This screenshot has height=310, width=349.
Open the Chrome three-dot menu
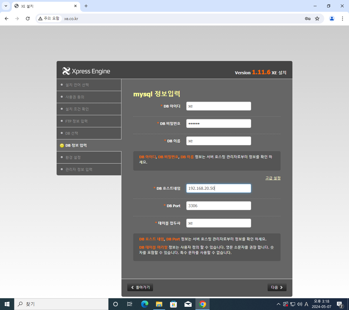tap(342, 19)
